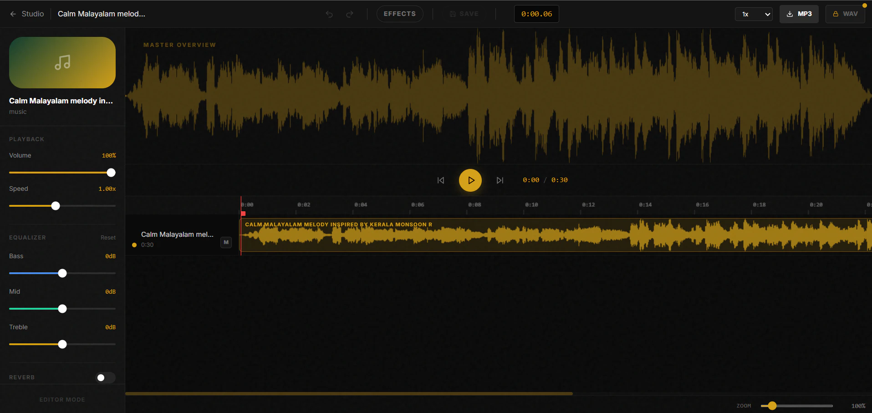Click the track's 0:30 duration label
Screen dimensions: 872x413
pyautogui.click(x=147, y=245)
